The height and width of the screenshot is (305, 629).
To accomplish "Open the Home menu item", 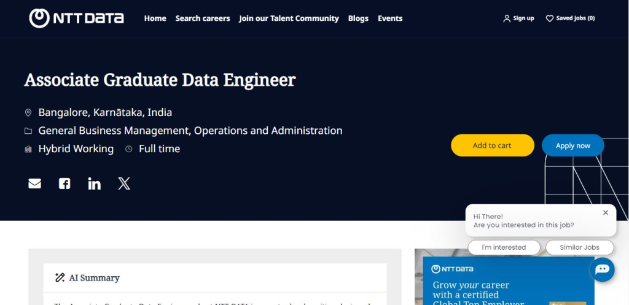I will [155, 18].
